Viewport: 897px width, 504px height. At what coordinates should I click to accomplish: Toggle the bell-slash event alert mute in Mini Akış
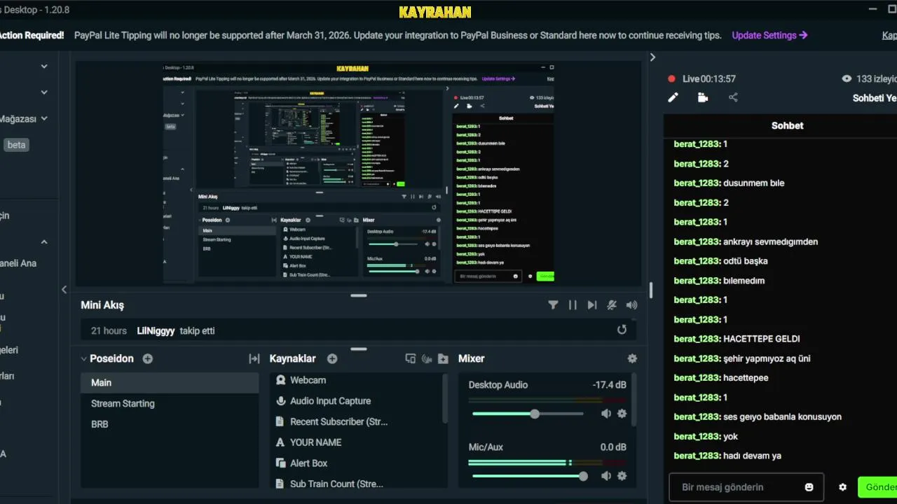pos(612,304)
